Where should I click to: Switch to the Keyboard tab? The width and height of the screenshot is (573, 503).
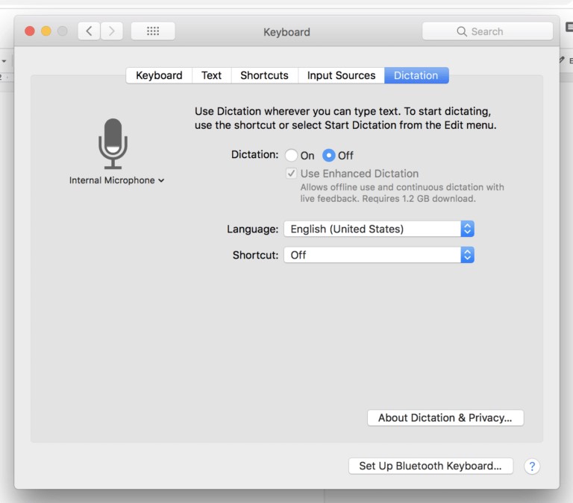point(159,75)
